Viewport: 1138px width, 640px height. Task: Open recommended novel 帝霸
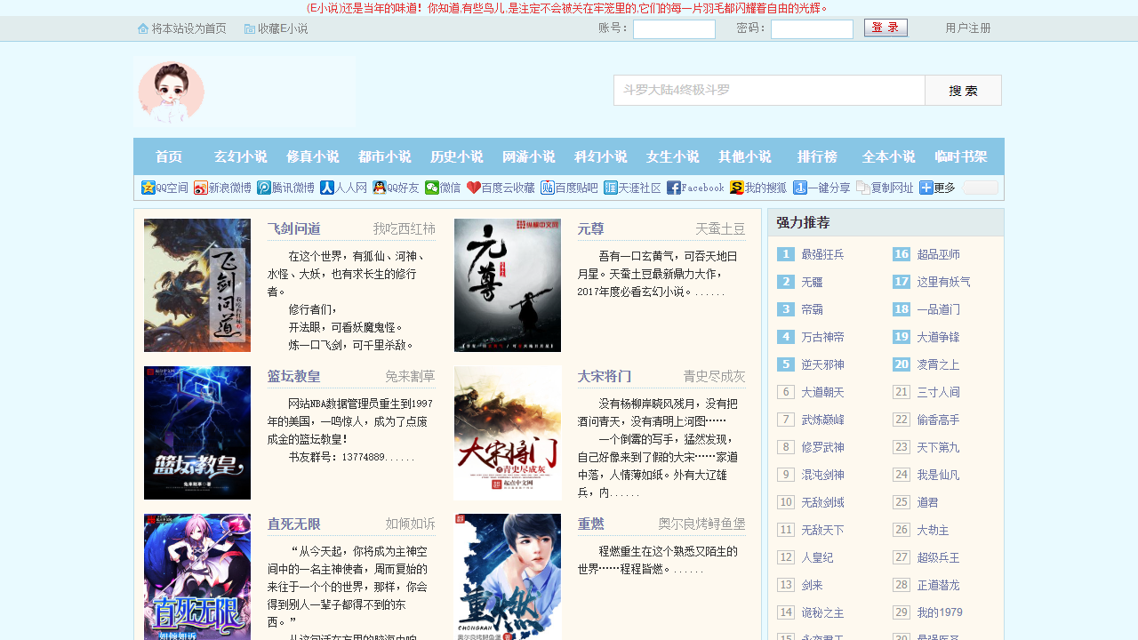(812, 309)
